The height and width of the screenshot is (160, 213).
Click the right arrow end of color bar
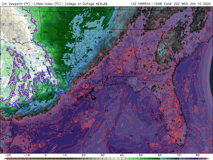tap(208, 159)
